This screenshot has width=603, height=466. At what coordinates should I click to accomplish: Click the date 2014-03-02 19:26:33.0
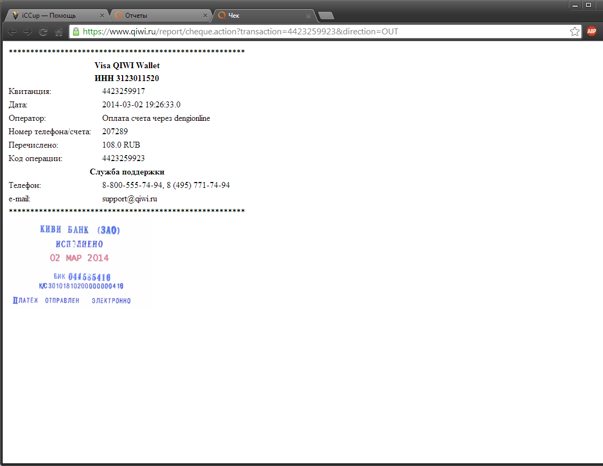[141, 105]
